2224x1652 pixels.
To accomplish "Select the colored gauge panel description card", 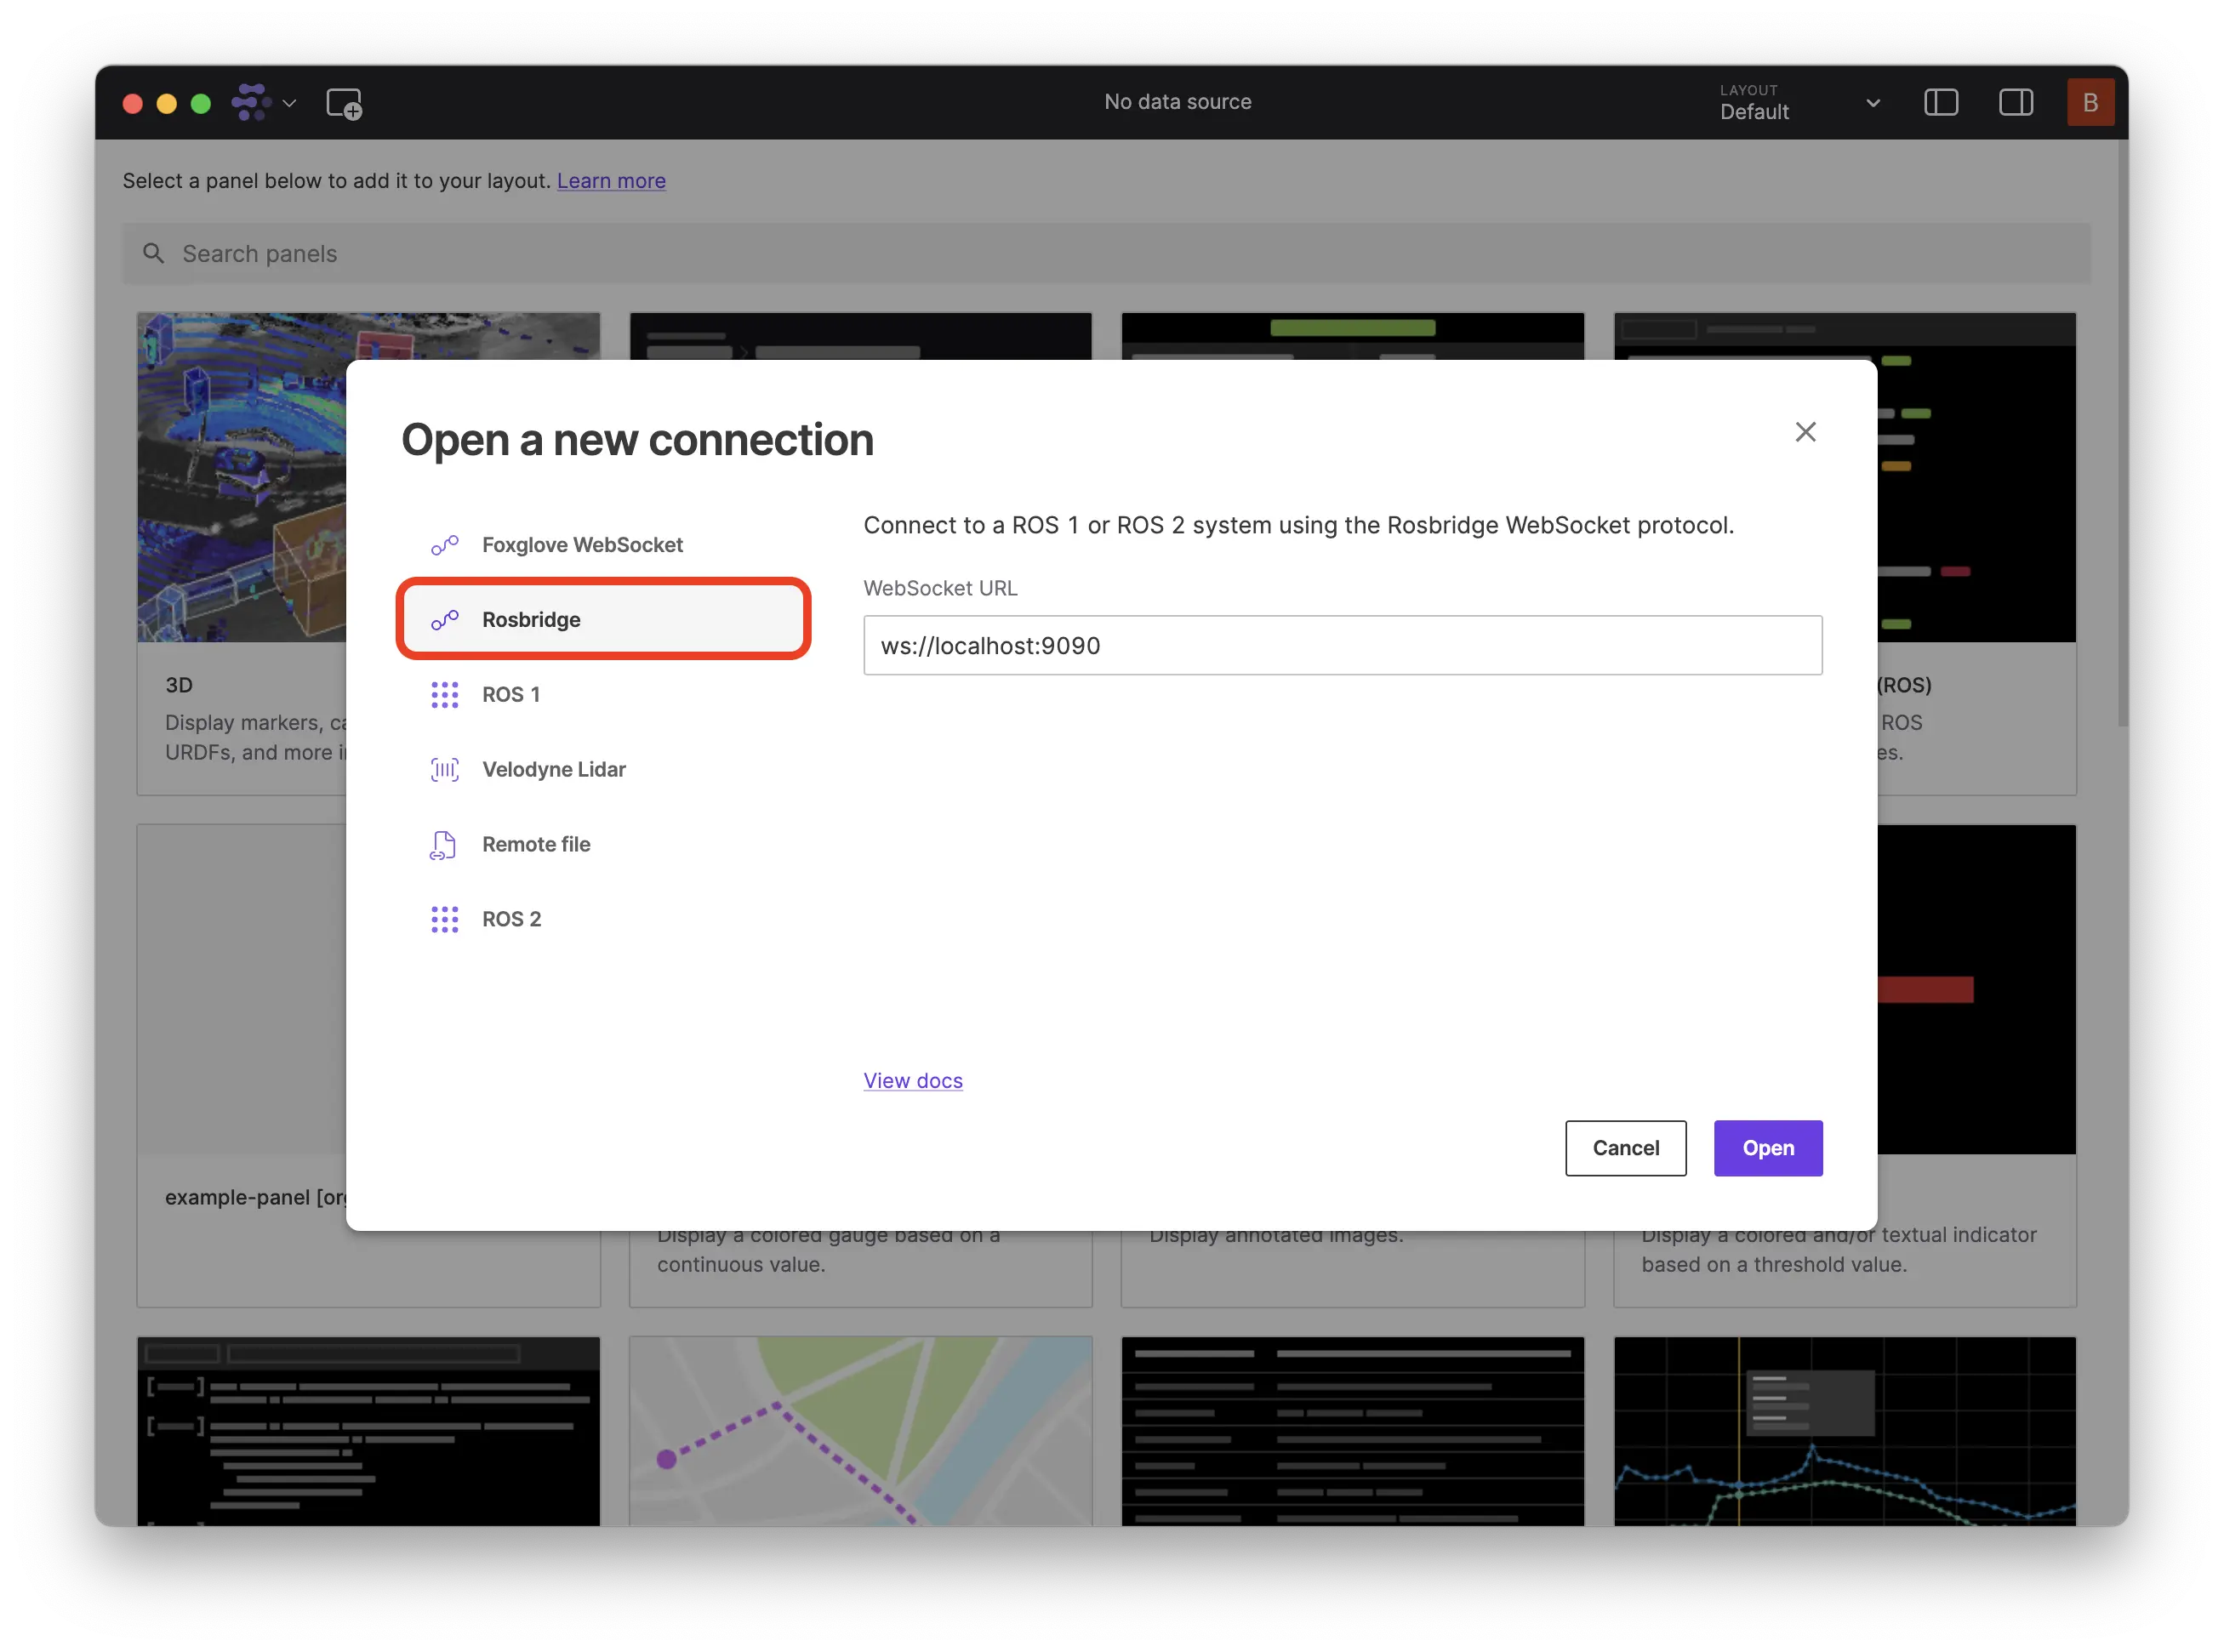I will 860,1268.
